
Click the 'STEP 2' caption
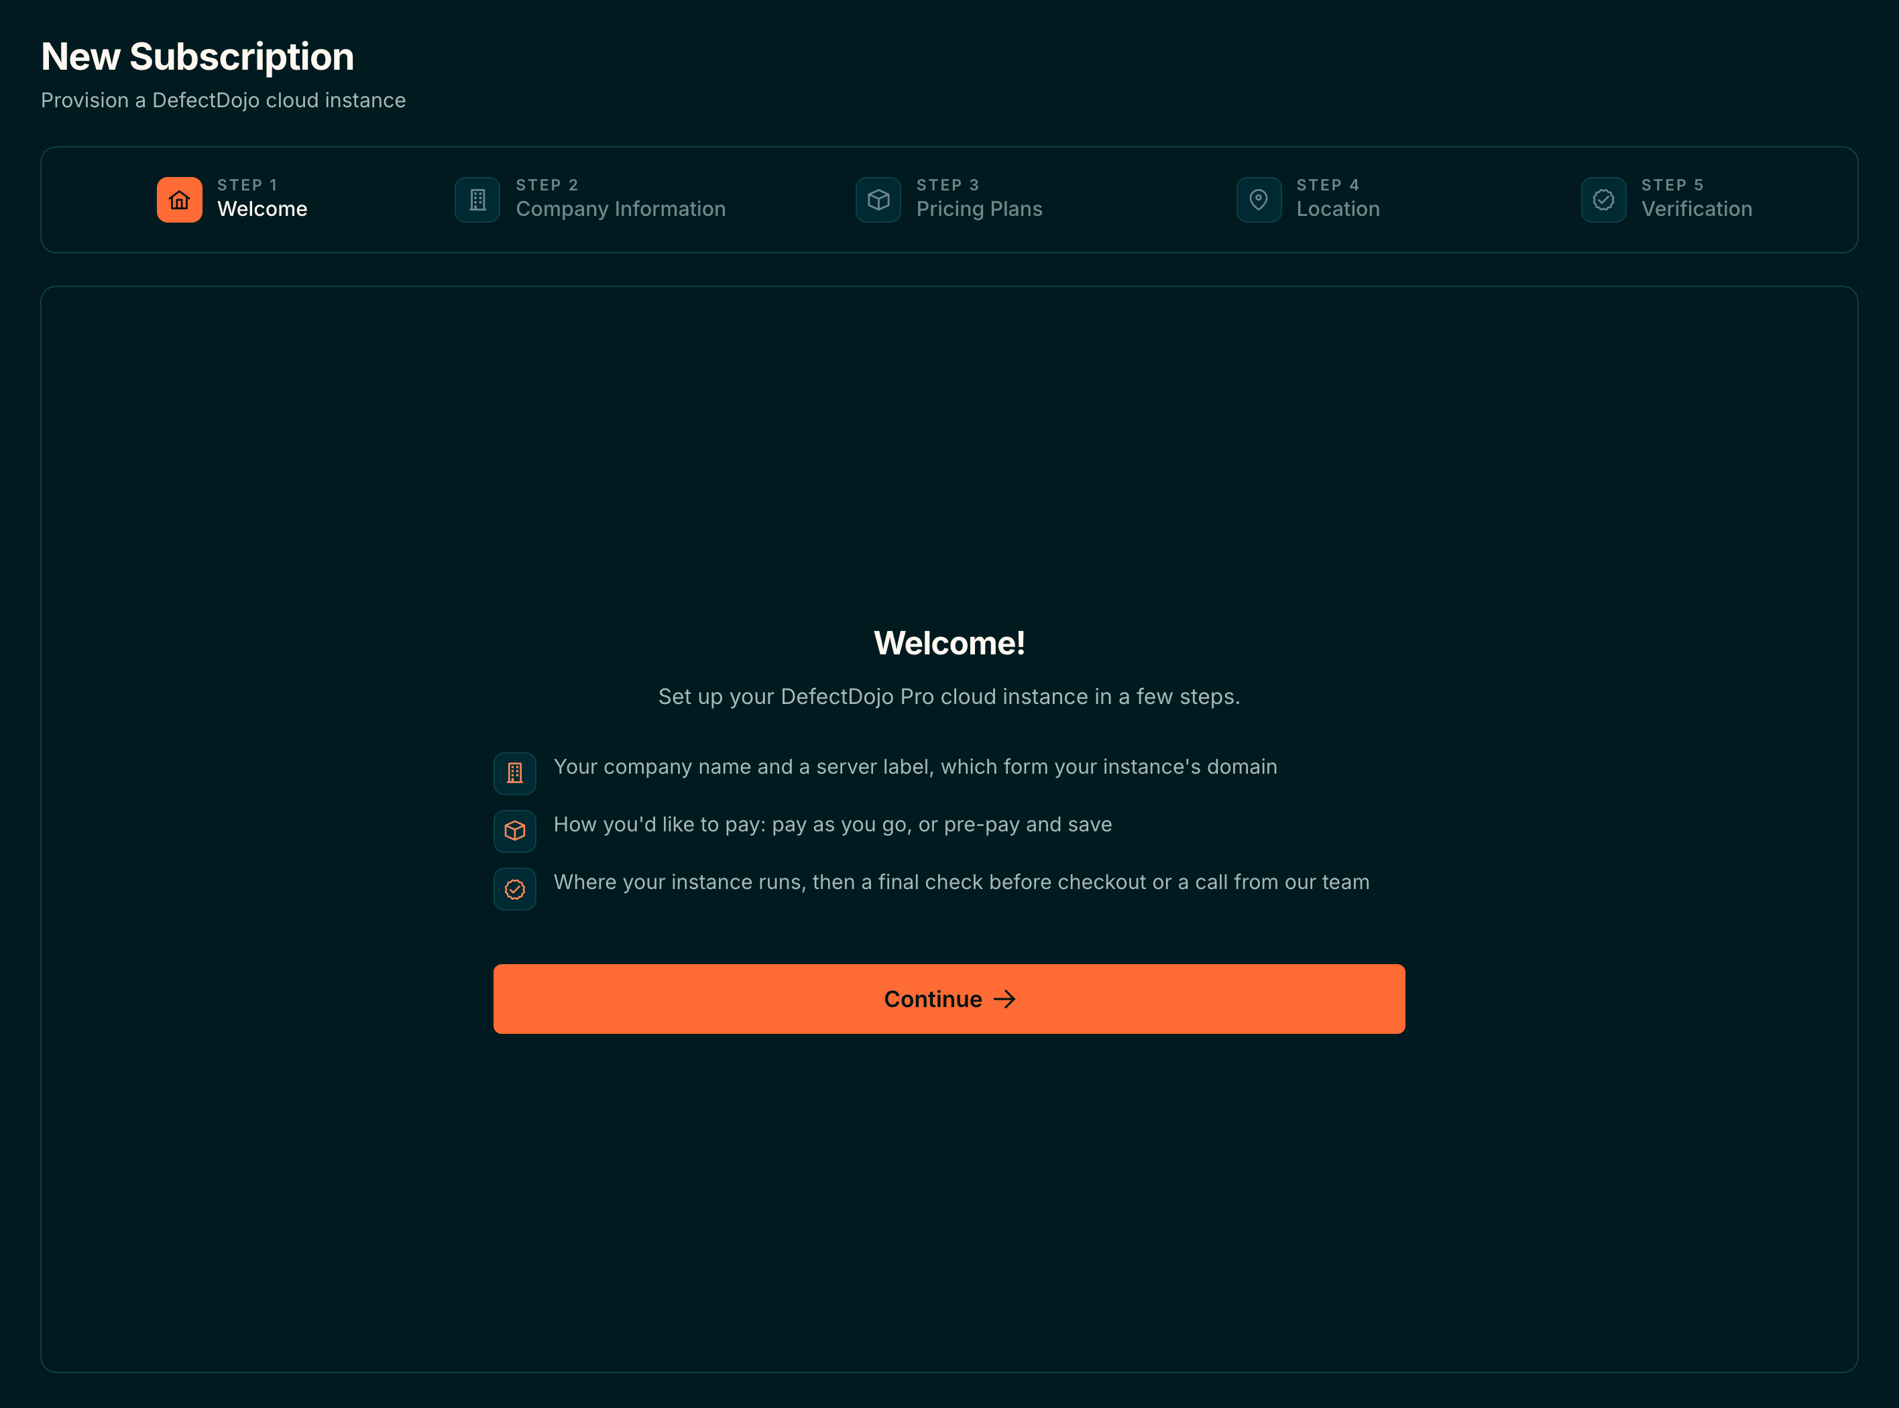click(547, 185)
